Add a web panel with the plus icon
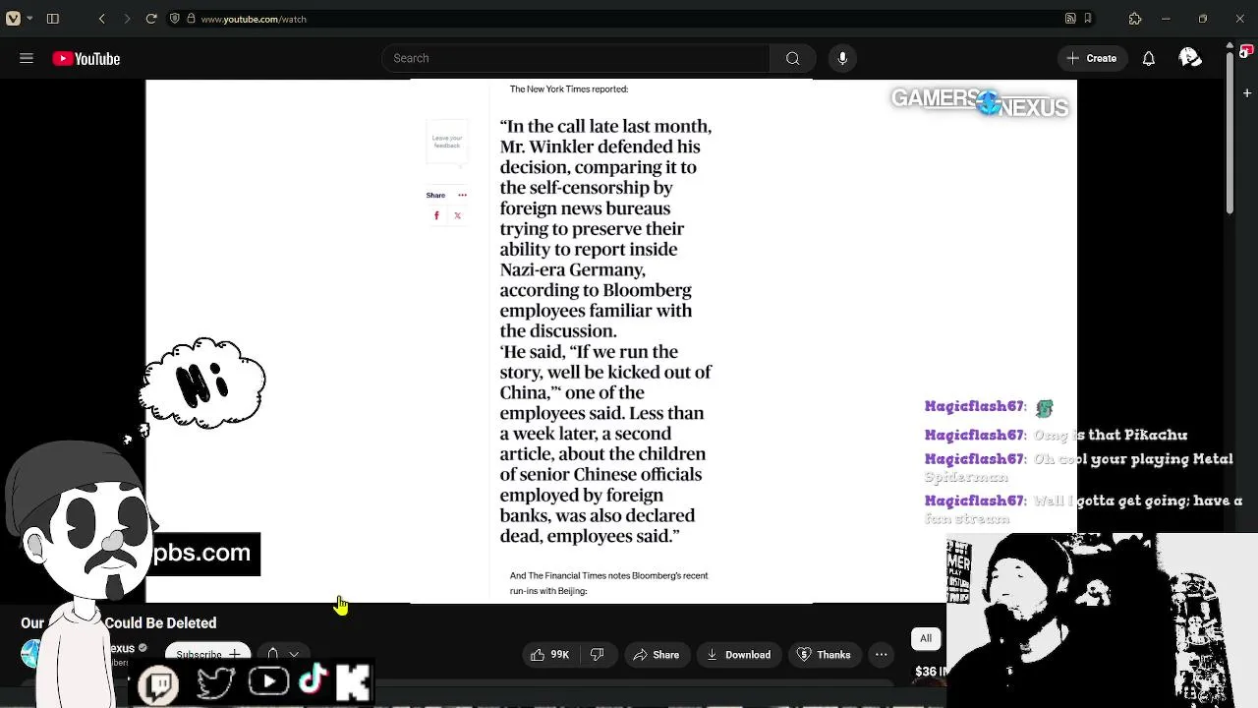 pyautogui.click(x=1246, y=93)
